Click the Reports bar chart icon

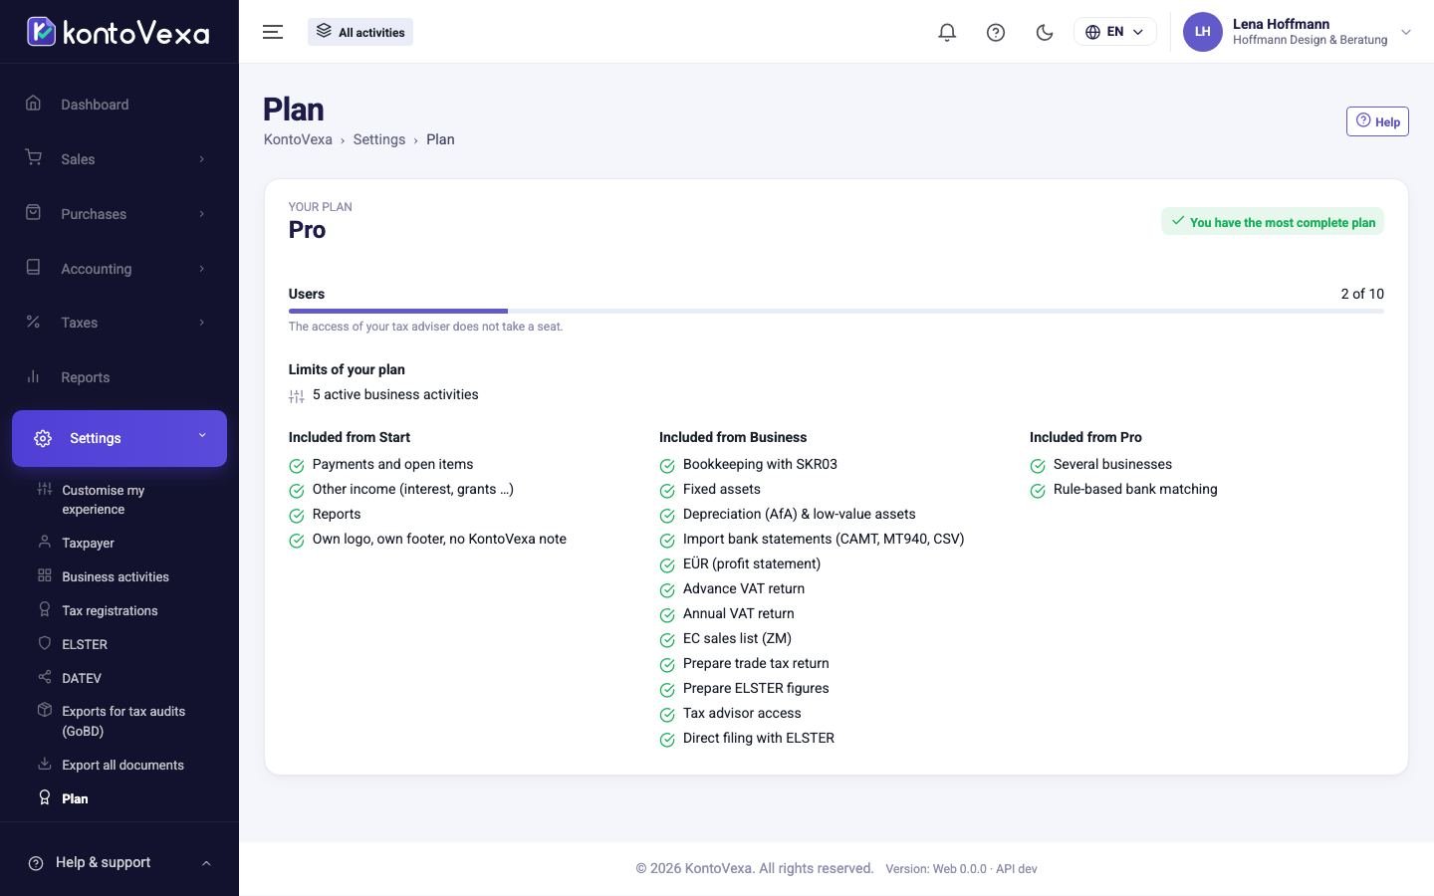(x=33, y=376)
